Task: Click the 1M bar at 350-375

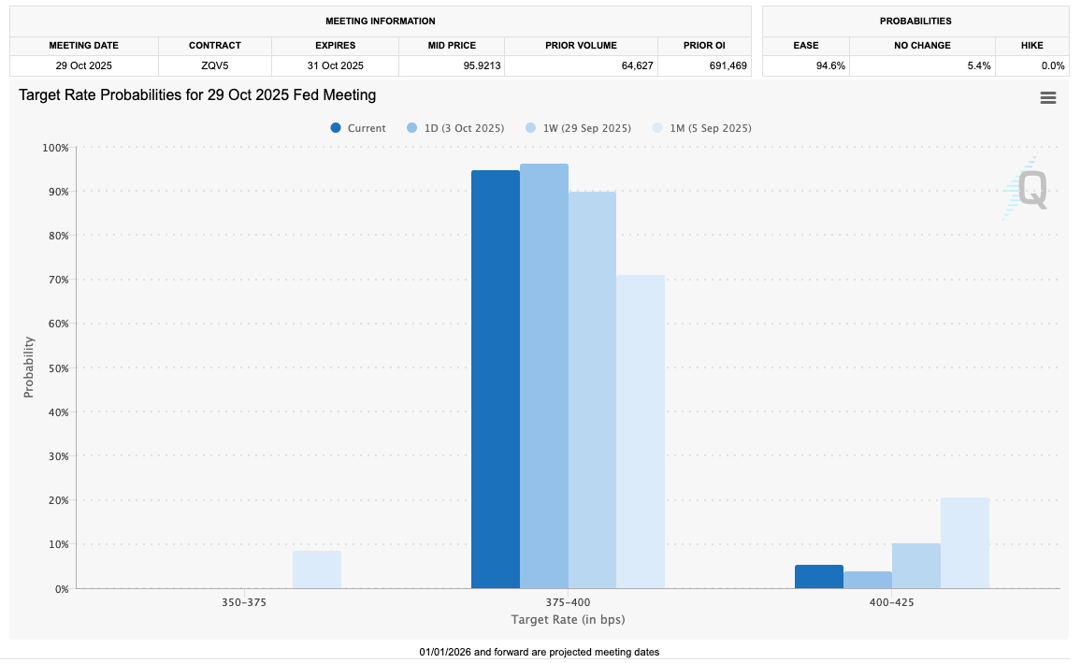Action: (x=317, y=569)
